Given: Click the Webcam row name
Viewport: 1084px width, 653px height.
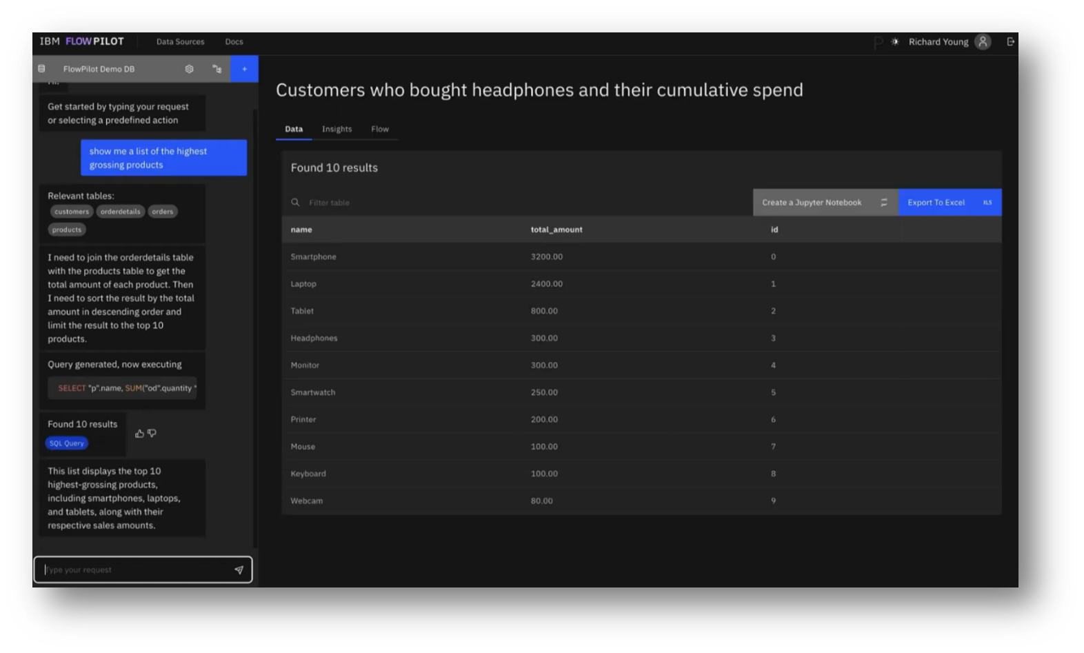Looking at the screenshot, I should pyautogui.click(x=307, y=501).
